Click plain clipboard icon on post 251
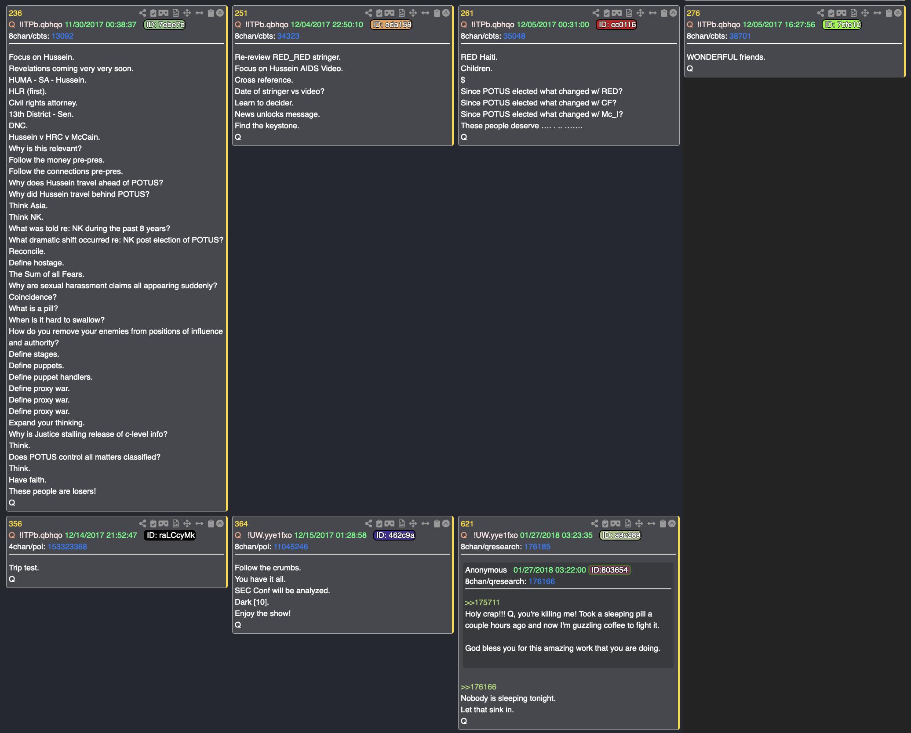This screenshot has height=733, width=911. [x=437, y=13]
